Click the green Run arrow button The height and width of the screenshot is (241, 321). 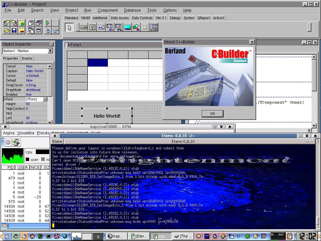tap(48, 23)
